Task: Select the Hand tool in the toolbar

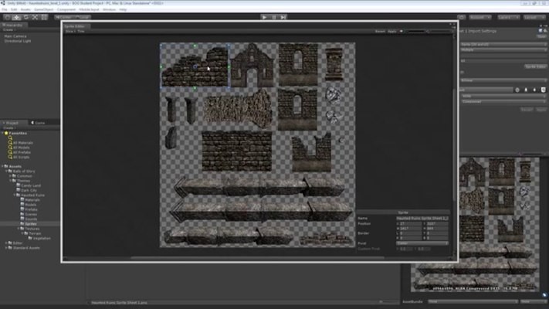Action: [x=8, y=17]
